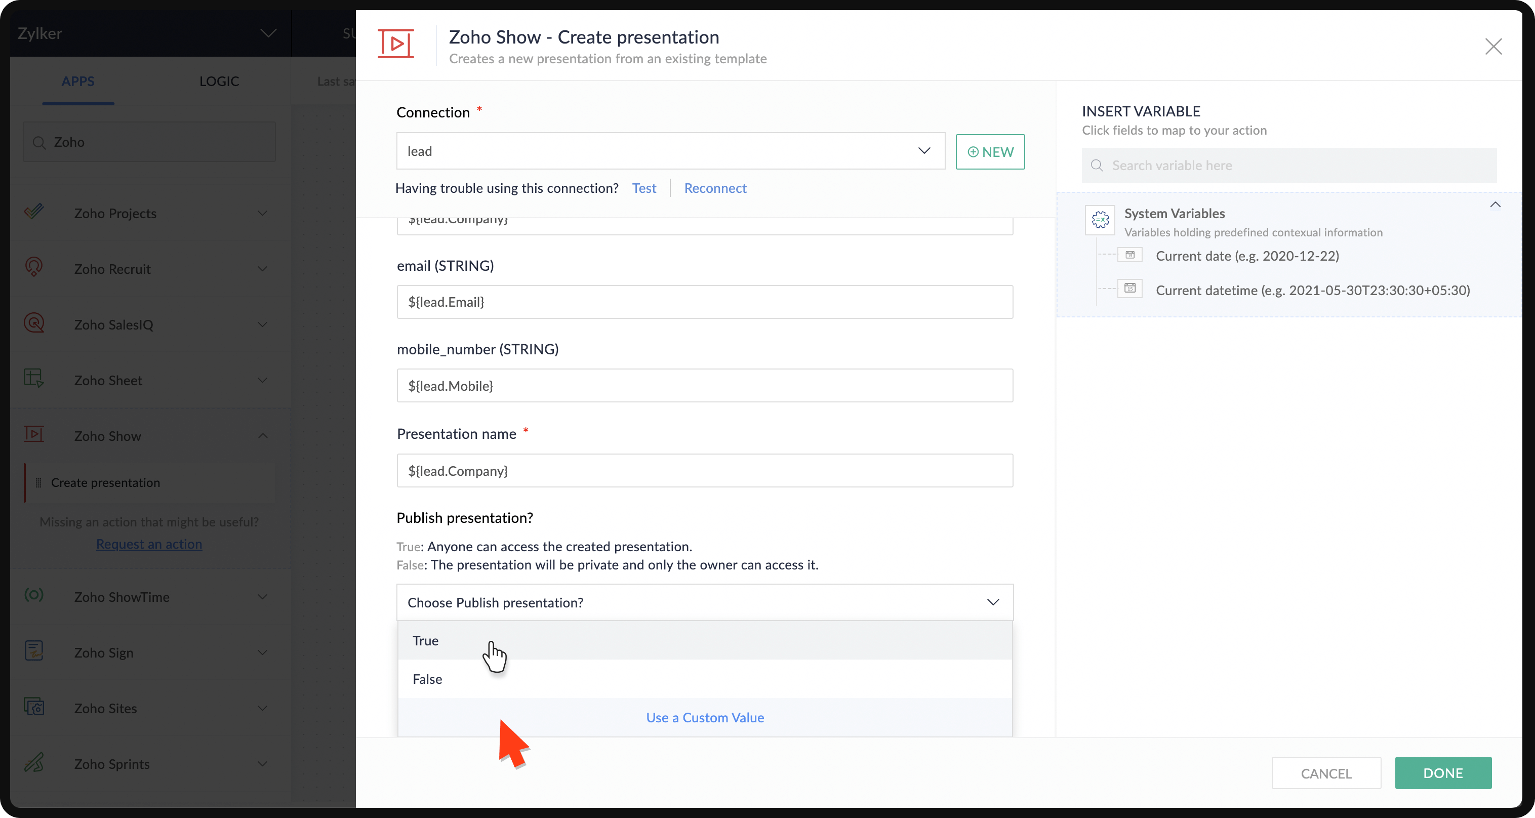This screenshot has height=818, width=1535.
Task: Select True in the publish dropdown
Action: coord(425,640)
